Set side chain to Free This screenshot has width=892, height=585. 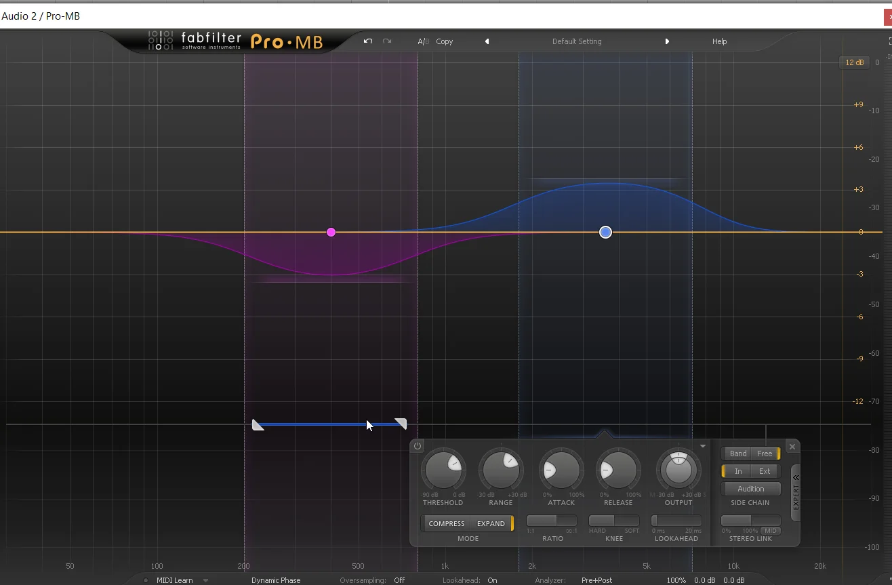tap(765, 453)
